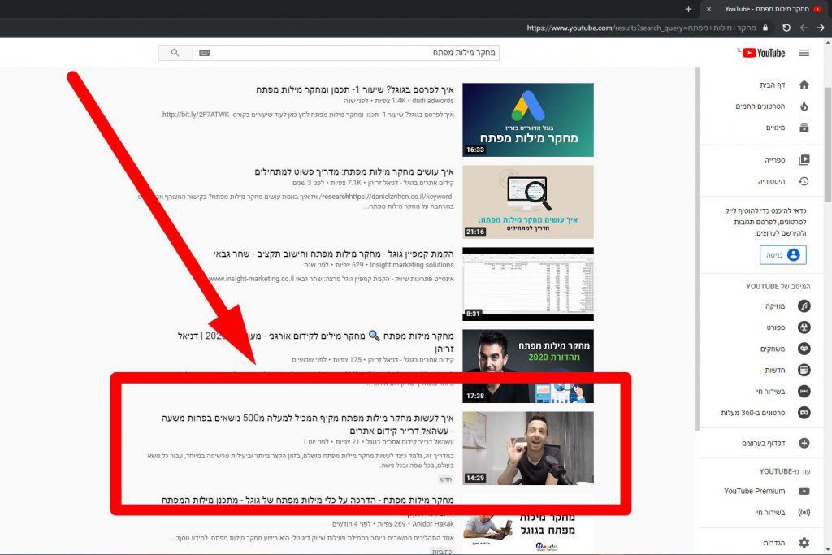Go back with the browser back arrow

pyautogui.click(x=804, y=28)
